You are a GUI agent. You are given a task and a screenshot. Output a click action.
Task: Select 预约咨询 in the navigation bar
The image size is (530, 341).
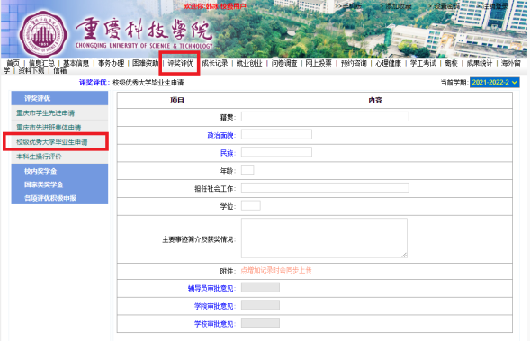(x=354, y=63)
